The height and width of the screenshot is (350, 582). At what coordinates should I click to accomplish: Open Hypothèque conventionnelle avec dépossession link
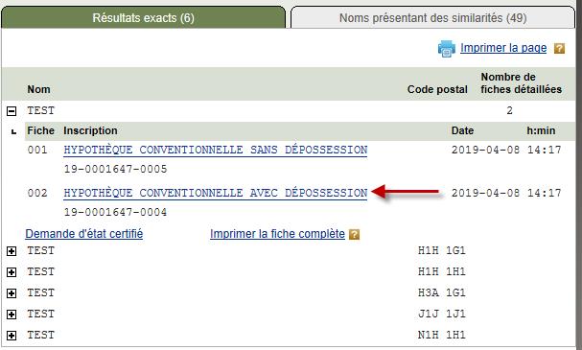pos(216,193)
